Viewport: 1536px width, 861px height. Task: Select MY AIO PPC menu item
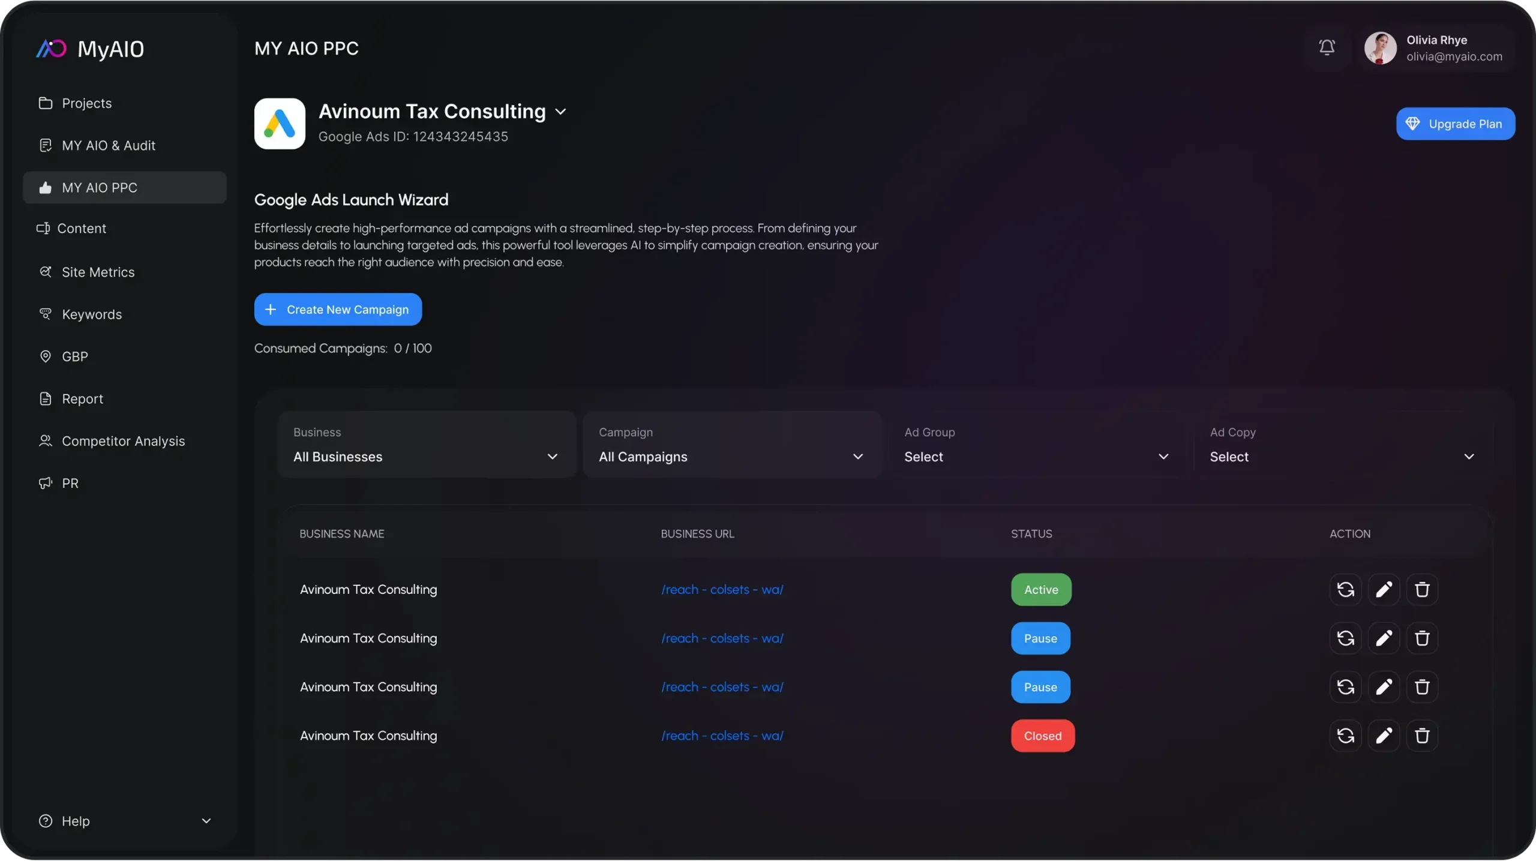[125, 188]
